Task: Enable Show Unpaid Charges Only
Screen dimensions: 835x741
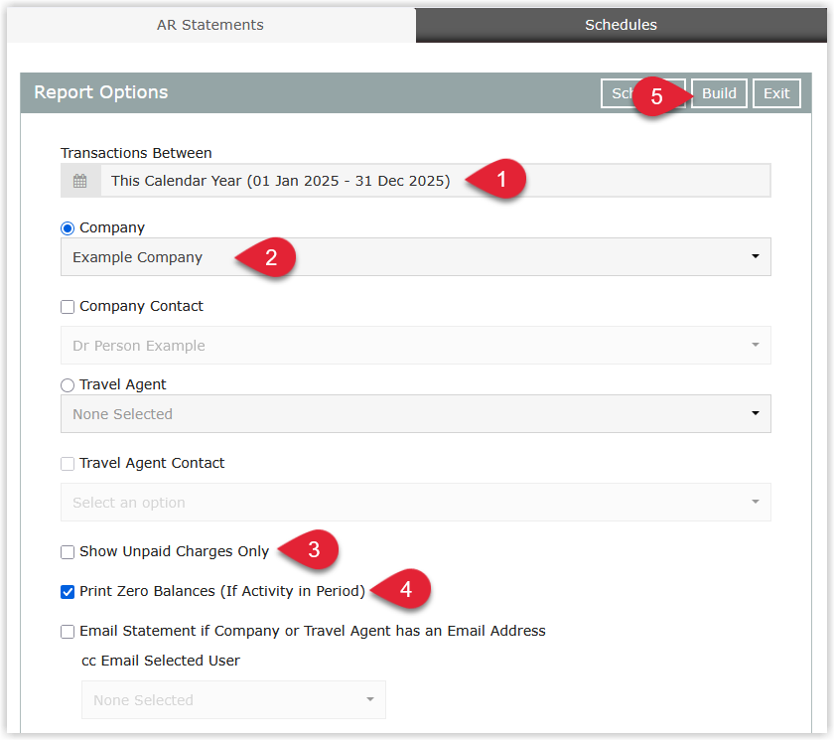Action: coord(68,552)
